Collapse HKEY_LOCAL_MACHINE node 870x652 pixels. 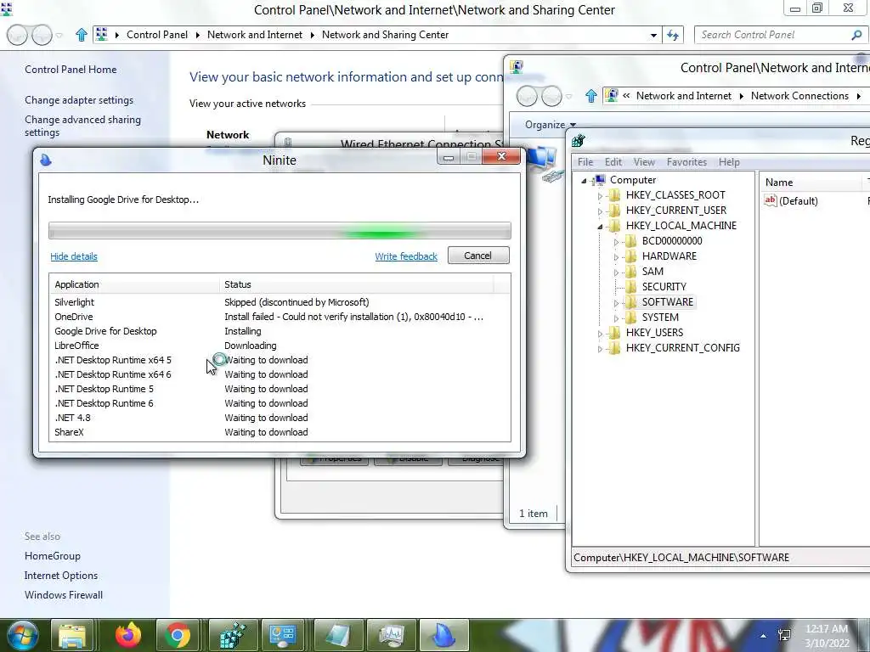click(600, 226)
